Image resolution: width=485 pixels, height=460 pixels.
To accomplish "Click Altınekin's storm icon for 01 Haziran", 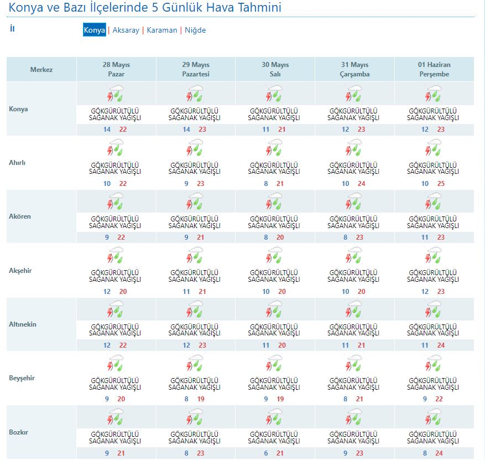I will (434, 310).
